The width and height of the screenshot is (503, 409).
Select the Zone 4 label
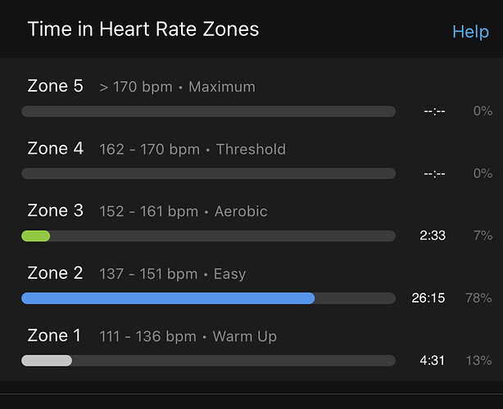click(55, 148)
